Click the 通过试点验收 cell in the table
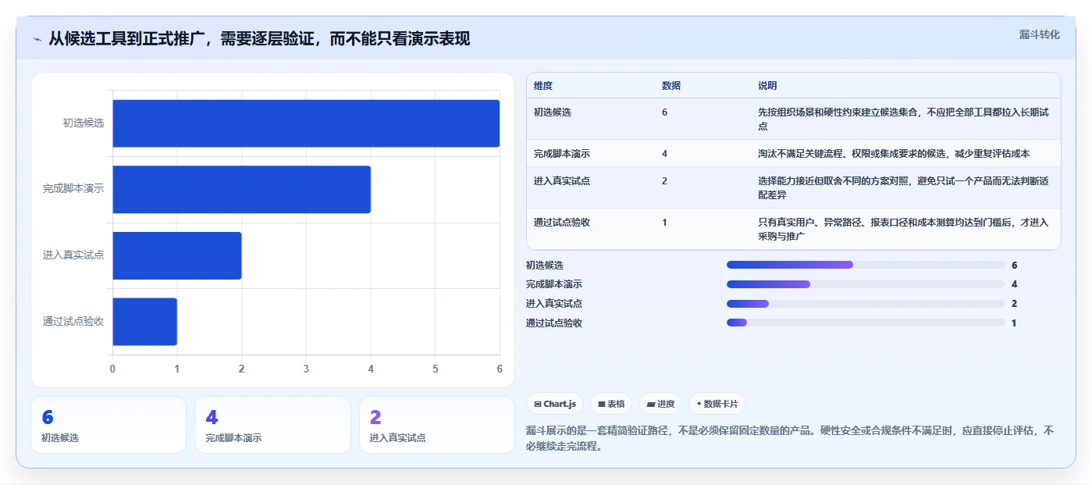The image size is (1092, 485). click(562, 223)
